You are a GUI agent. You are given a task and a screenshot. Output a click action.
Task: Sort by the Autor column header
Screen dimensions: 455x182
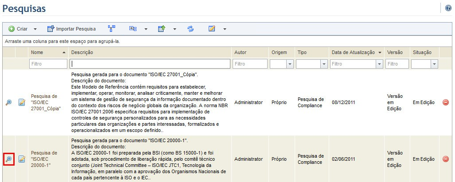[250, 52]
